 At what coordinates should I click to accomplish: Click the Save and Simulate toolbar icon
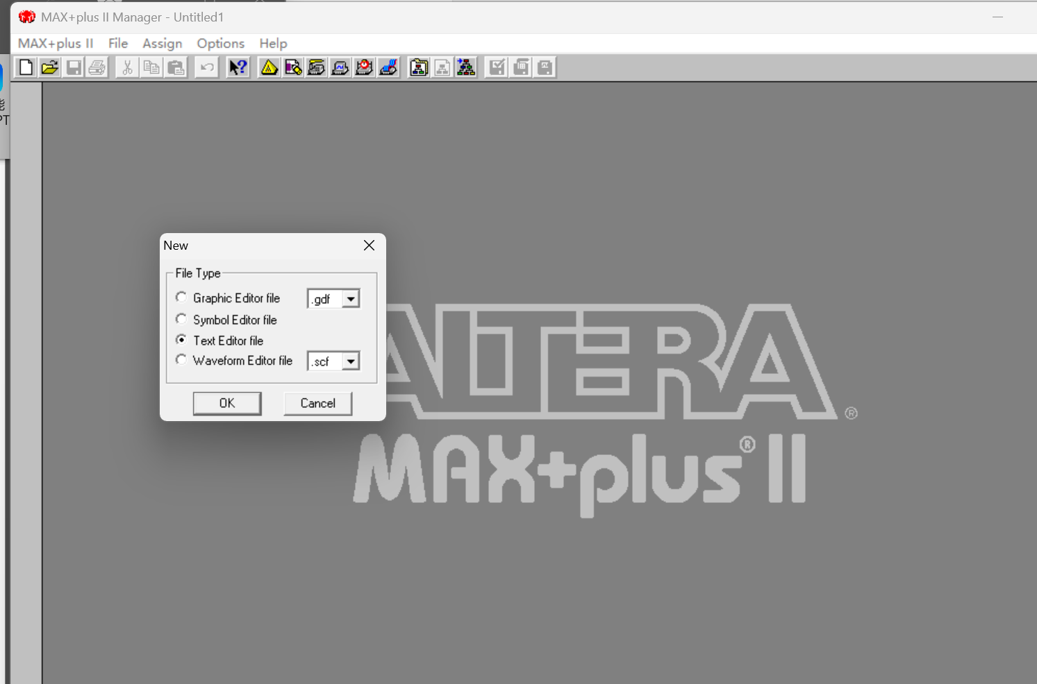point(545,67)
